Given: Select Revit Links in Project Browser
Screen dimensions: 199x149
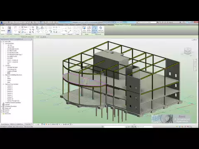Looking at the screenshot, I should coord(8,114).
